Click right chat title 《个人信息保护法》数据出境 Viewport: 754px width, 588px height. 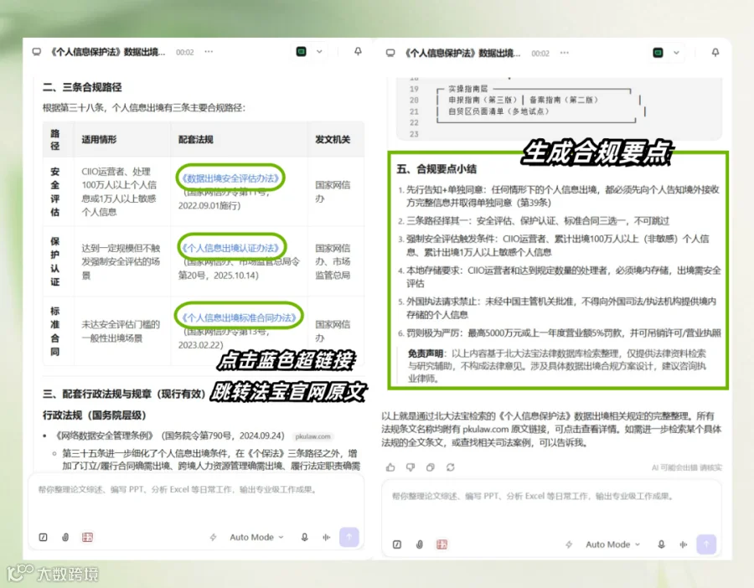462,53
